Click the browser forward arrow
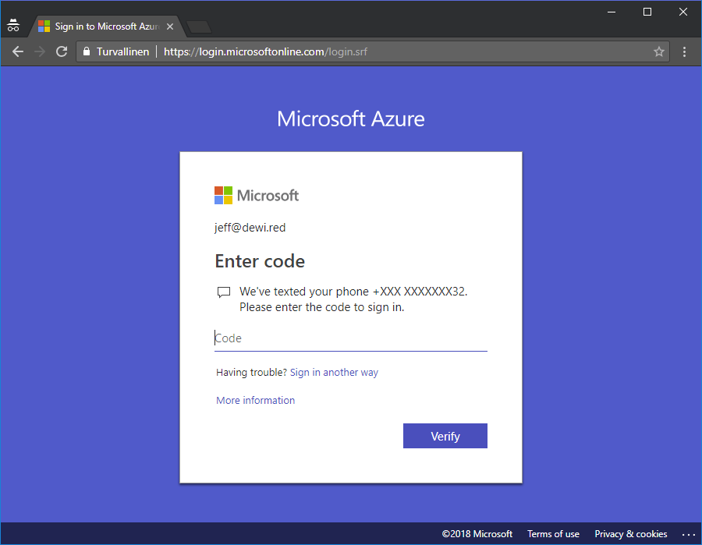The height and width of the screenshot is (545, 702). click(x=40, y=51)
